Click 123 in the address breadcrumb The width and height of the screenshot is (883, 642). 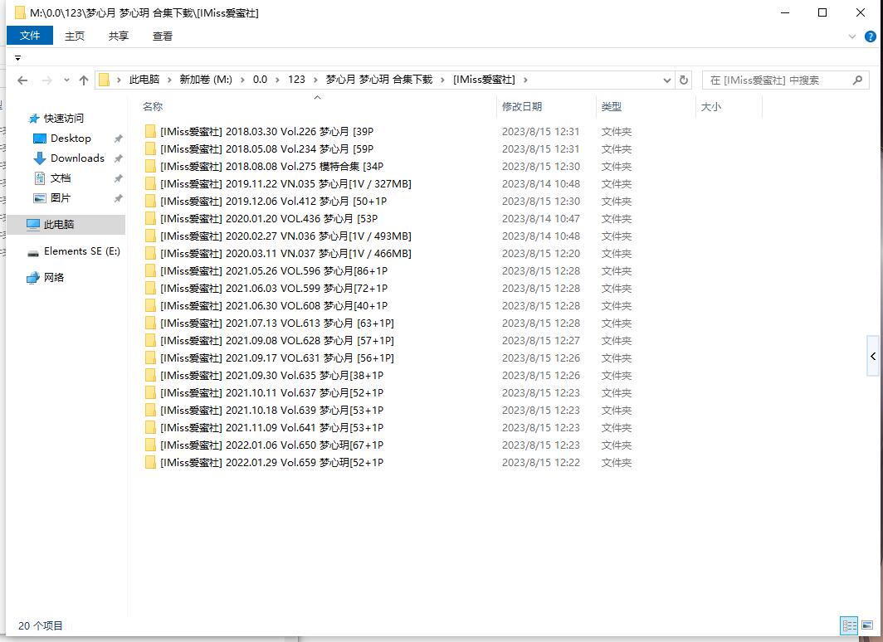296,80
